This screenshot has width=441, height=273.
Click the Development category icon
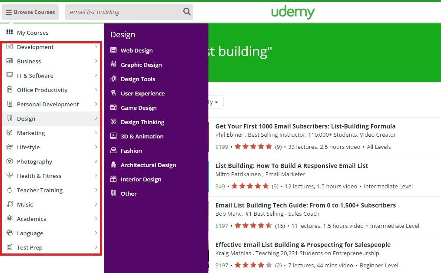click(x=10, y=46)
